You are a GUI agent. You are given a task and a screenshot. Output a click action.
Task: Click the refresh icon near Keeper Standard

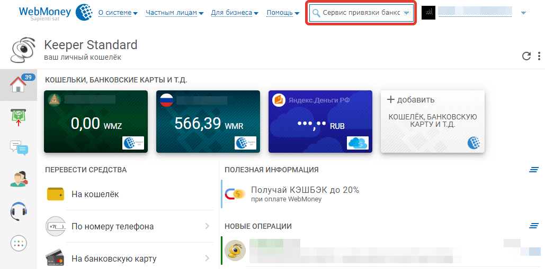526,56
